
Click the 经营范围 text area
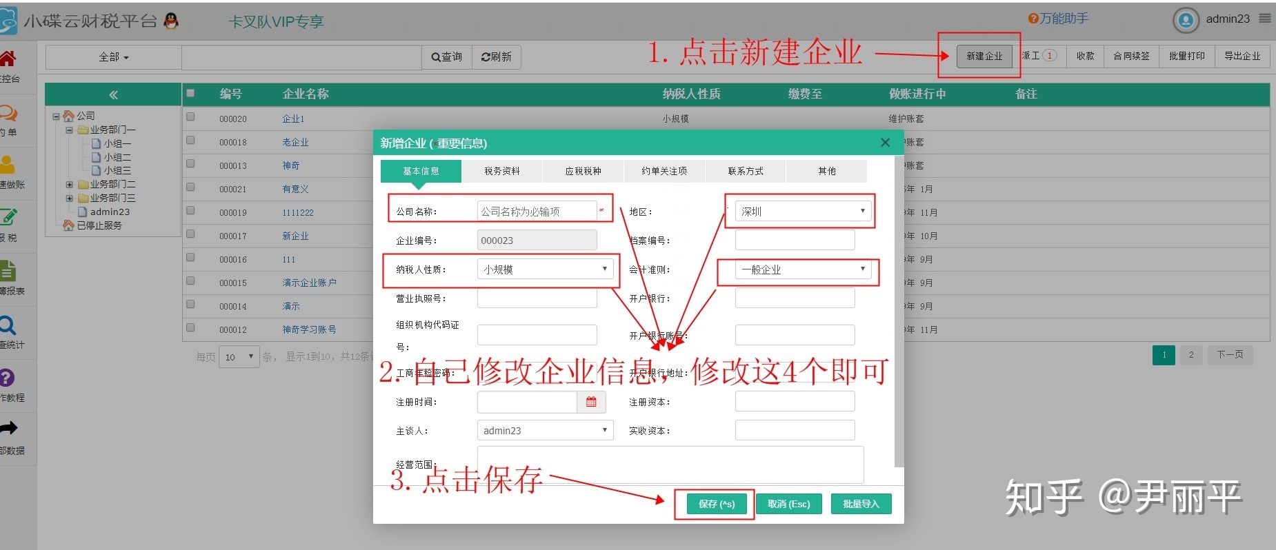670,465
